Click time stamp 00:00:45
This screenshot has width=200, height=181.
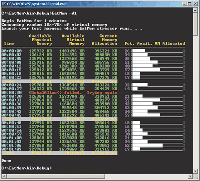12,115
